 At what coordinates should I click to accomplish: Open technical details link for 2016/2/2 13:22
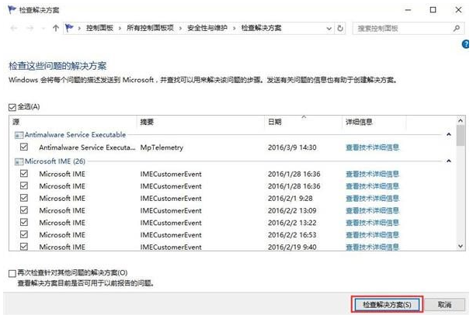pos(372,223)
